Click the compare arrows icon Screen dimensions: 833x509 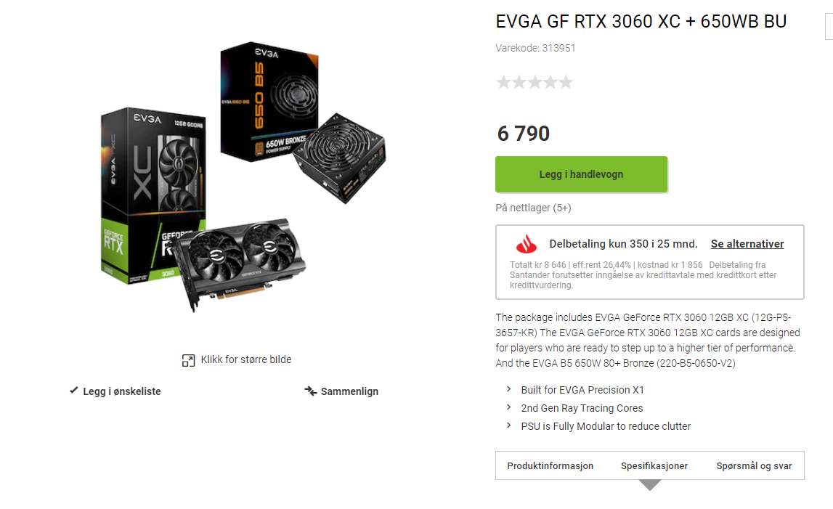pos(311,391)
